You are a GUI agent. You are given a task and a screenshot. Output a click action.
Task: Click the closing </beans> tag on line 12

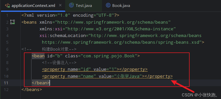click(x=32, y=90)
